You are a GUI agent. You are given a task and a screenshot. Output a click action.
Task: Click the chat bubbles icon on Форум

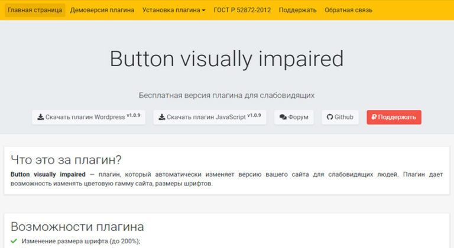(x=283, y=117)
